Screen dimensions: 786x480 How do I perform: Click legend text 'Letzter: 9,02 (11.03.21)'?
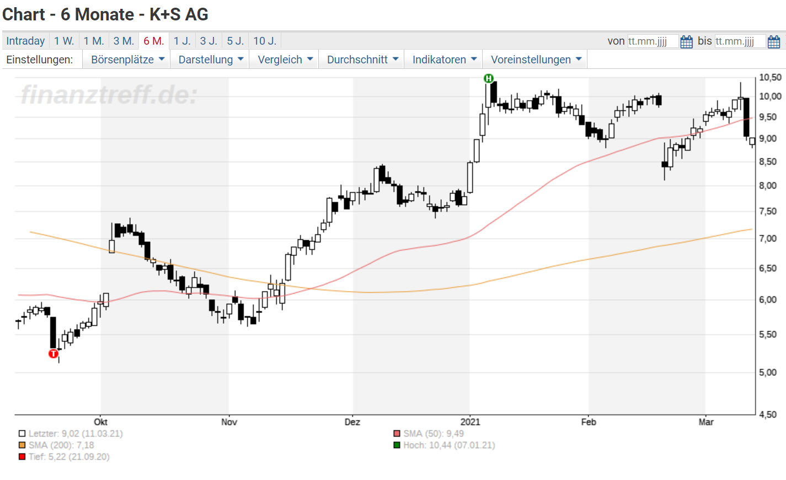point(76,434)
